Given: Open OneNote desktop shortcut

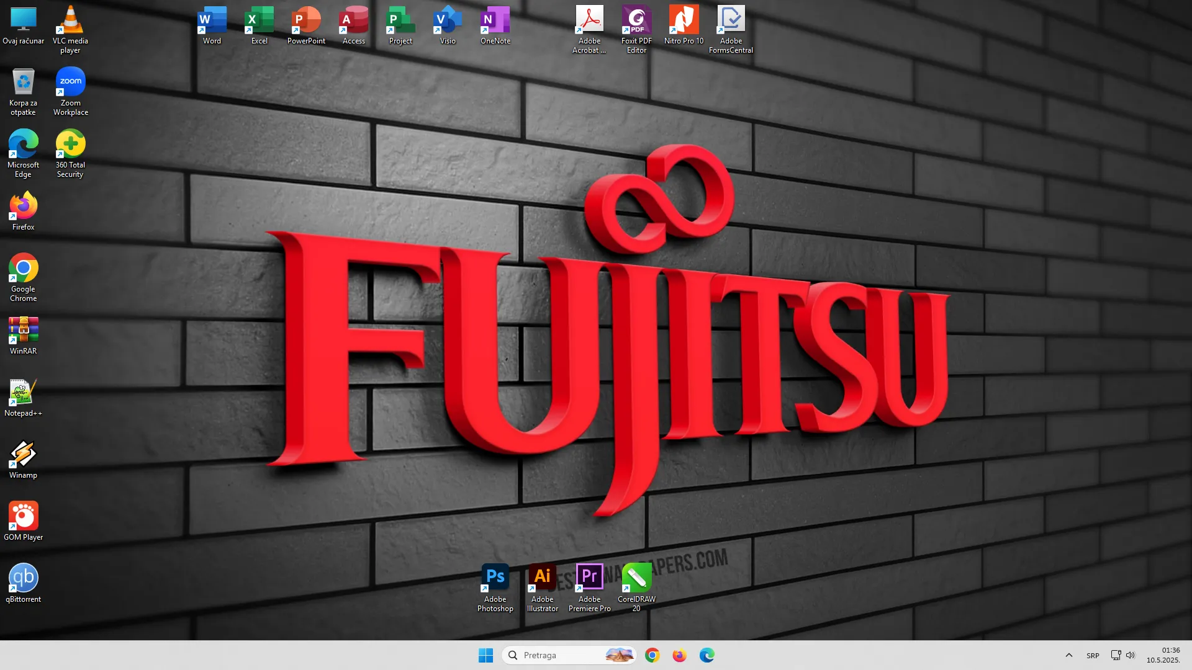Looking at the screenshot, I should tap(495, 25).
